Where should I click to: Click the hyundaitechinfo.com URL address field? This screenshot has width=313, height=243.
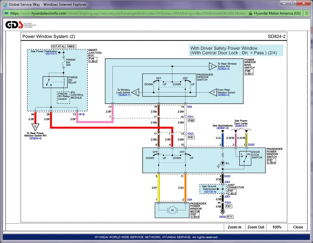click(127, 13)
